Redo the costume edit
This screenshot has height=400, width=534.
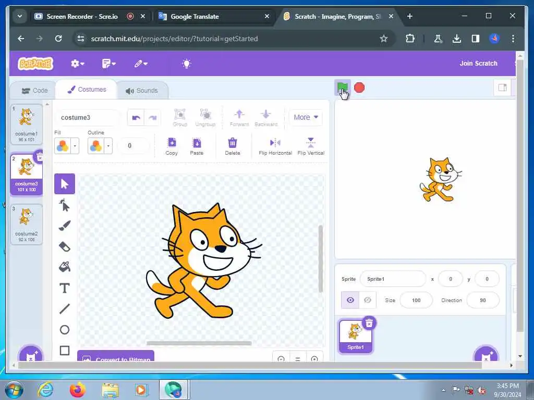152,117
